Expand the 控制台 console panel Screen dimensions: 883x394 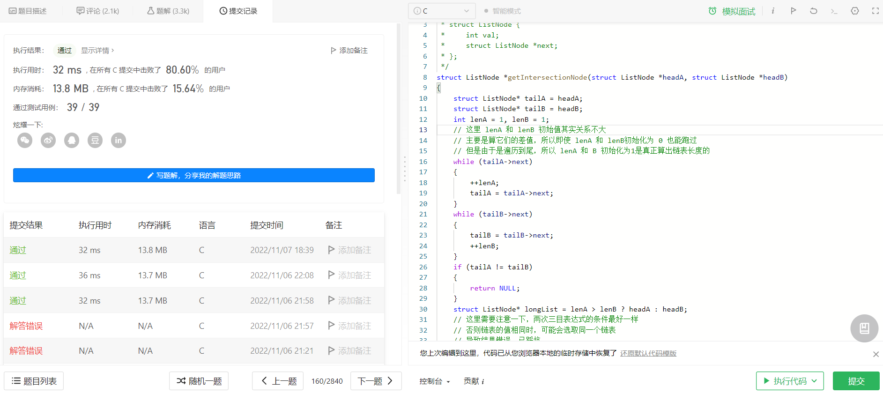(x=434, y=381)
